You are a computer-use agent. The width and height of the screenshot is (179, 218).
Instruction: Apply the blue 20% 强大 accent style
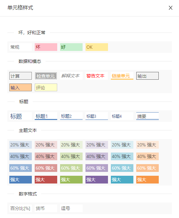tap(21, 145)
